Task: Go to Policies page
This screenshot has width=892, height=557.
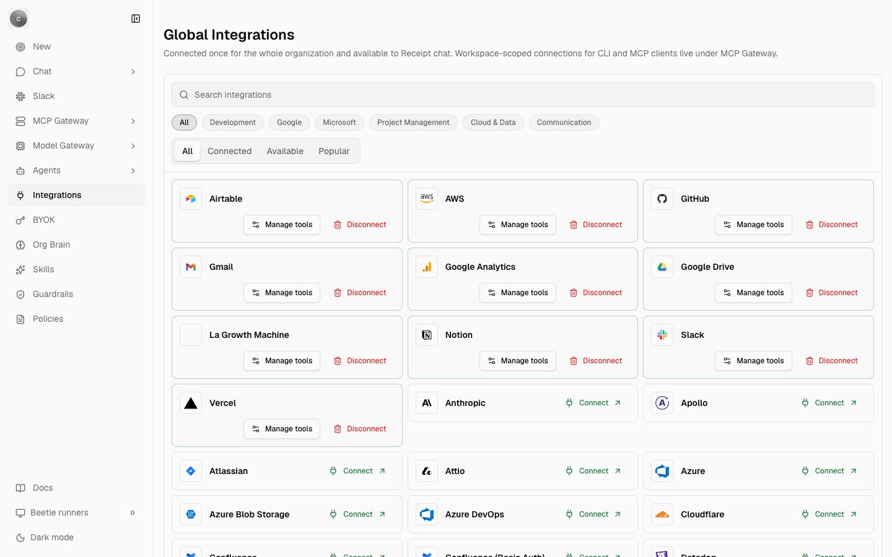Action: click(76, 319)
